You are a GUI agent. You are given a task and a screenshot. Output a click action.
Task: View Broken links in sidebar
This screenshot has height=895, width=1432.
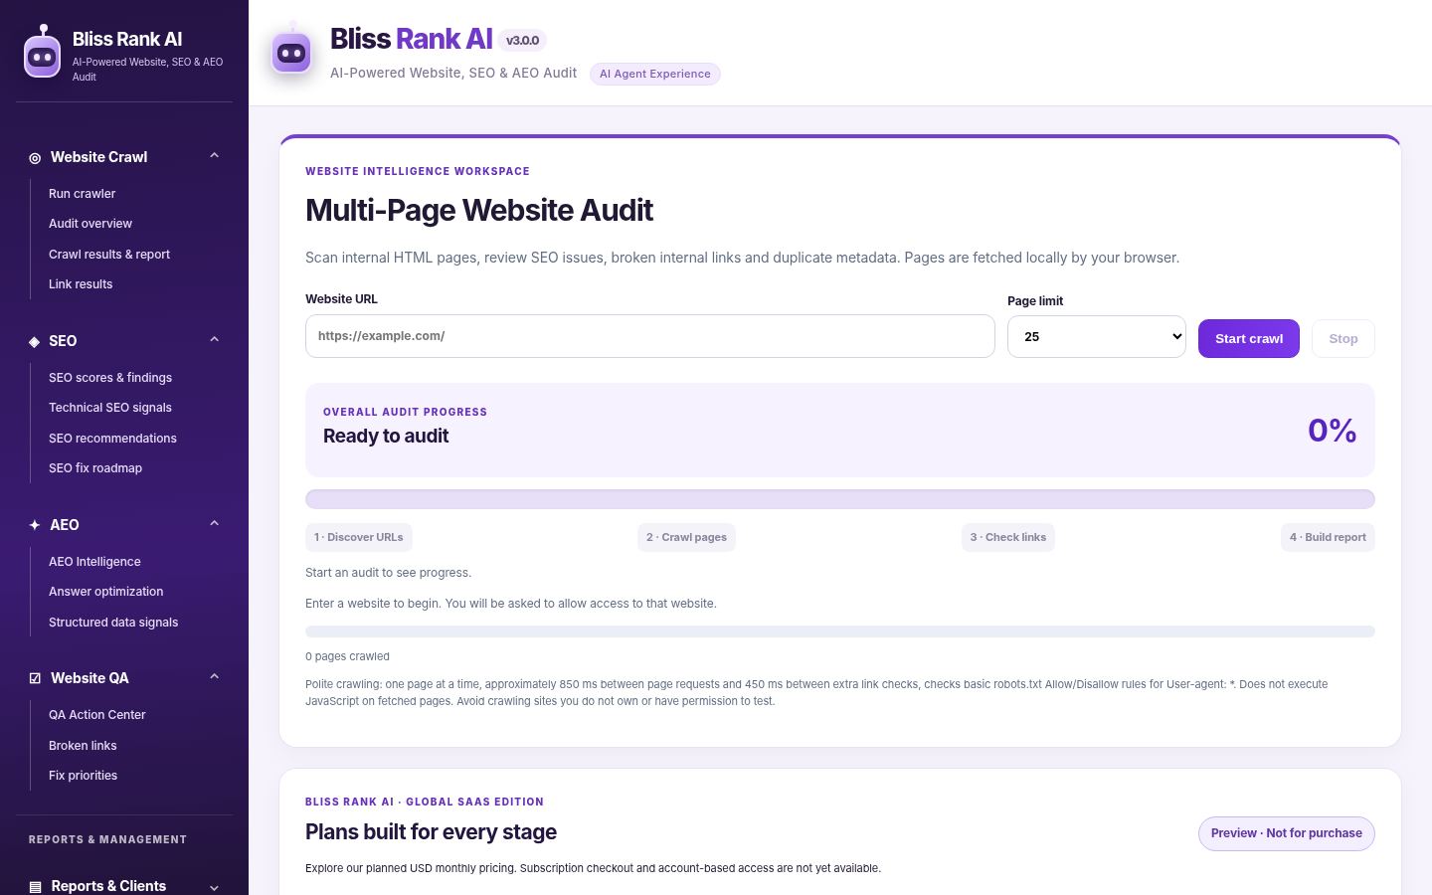83,746
